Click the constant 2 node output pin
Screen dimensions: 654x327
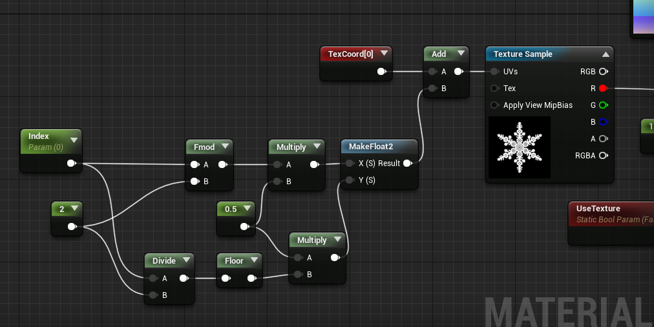[72, 226]
